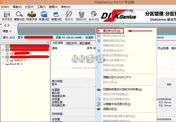Choose Backup Partition to Image File (备份分区到镜像文件)
Image resolution: width=176 pixels, height=122 pixels.
[116, 99]
